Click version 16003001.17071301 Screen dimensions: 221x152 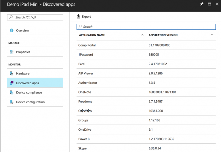162,92
